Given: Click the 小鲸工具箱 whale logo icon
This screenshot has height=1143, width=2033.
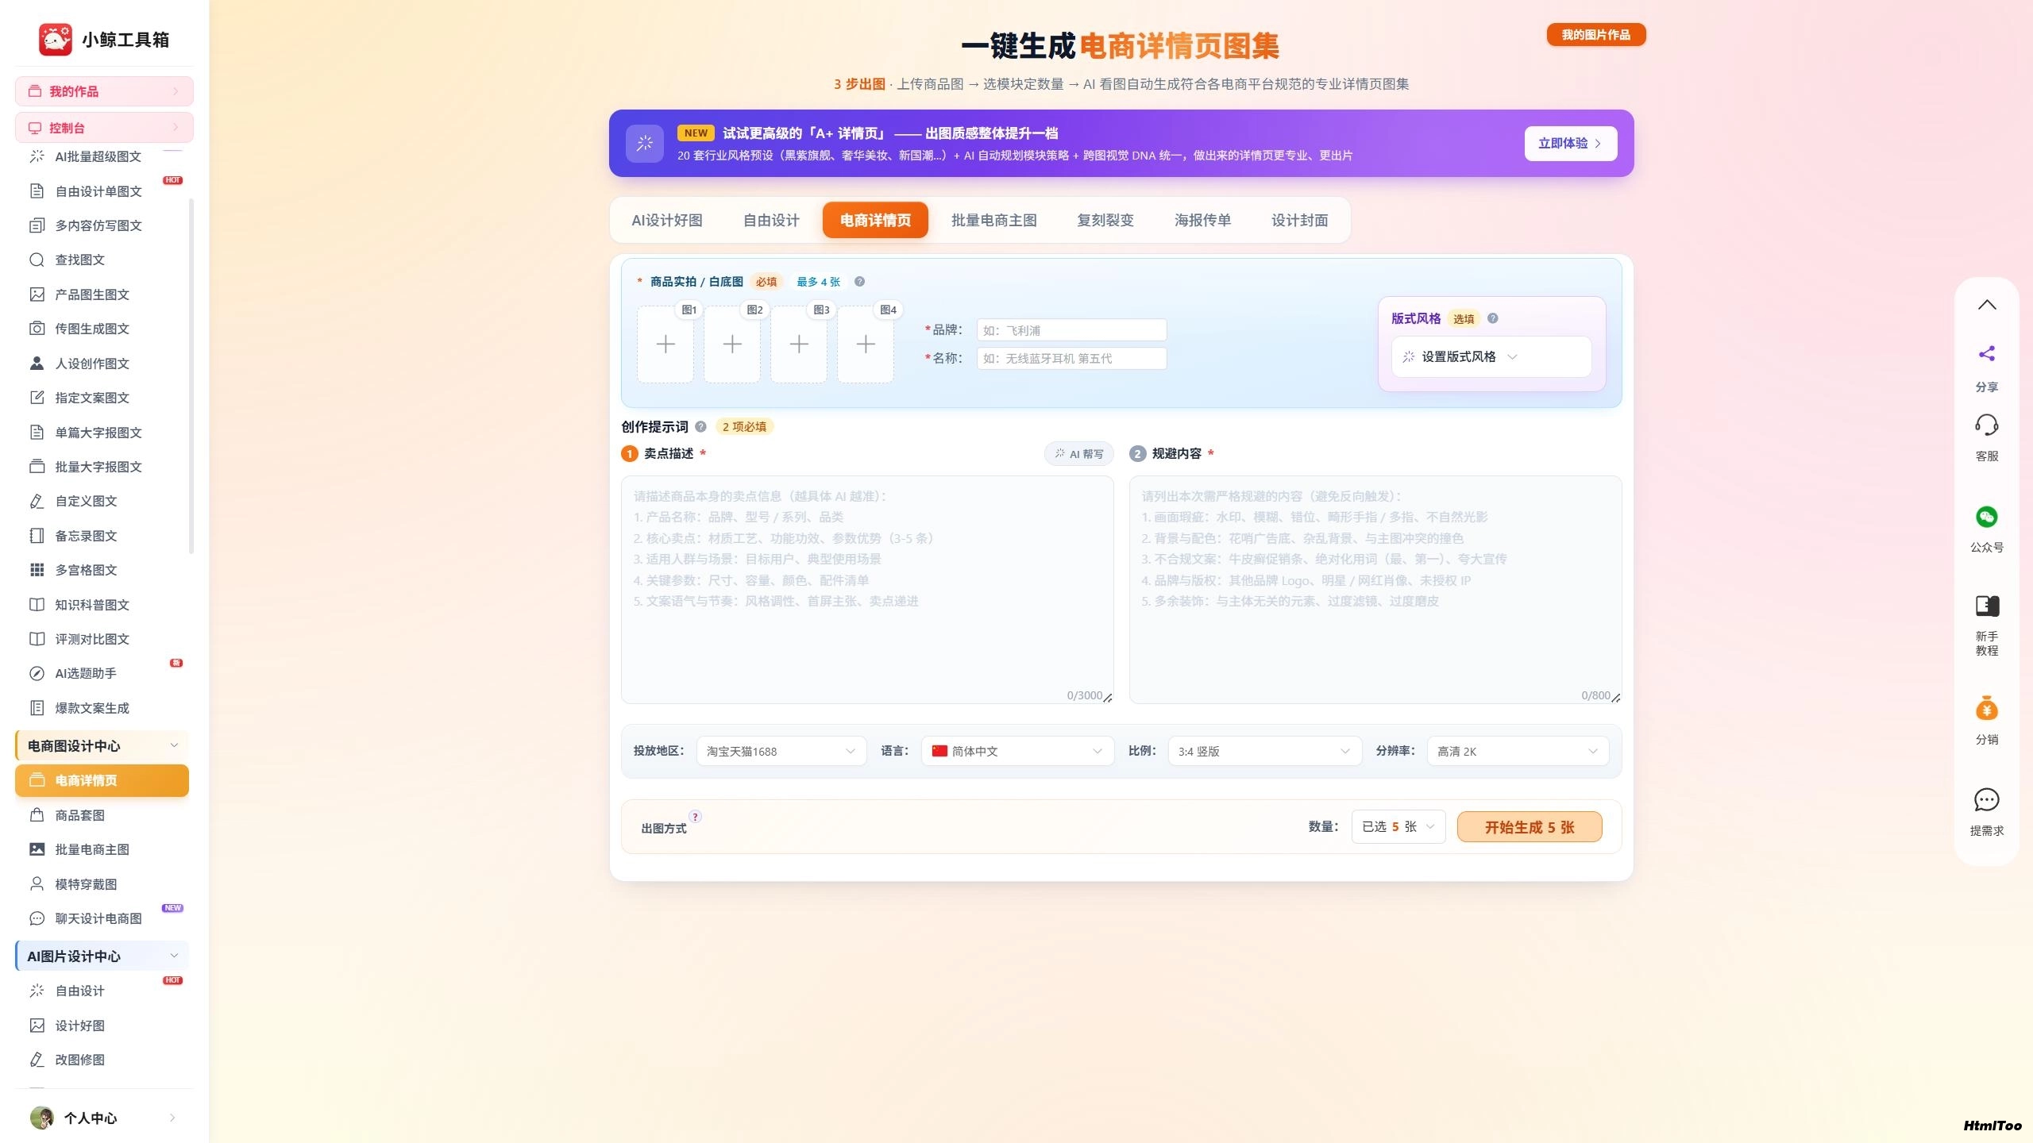Looking at the screenshot, I should [x=56, y=39].
